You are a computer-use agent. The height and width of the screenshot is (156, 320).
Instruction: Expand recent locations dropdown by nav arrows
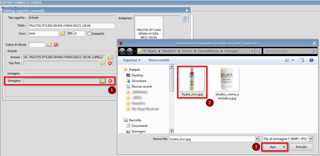point(135,51)
